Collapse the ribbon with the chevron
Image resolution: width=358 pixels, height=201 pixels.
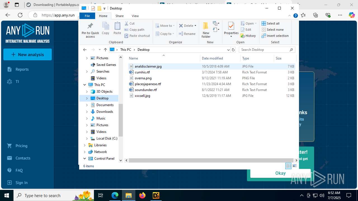[x=290, y=16]
